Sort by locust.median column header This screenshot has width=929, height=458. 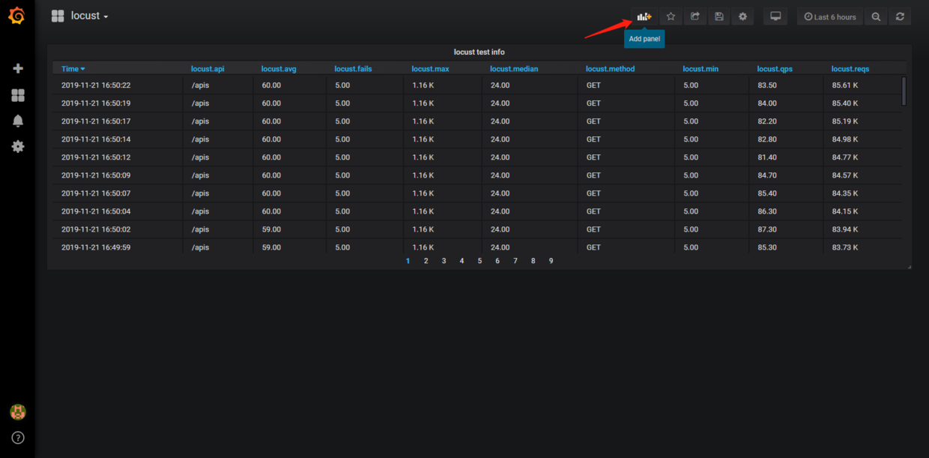[x=514, y=69]
